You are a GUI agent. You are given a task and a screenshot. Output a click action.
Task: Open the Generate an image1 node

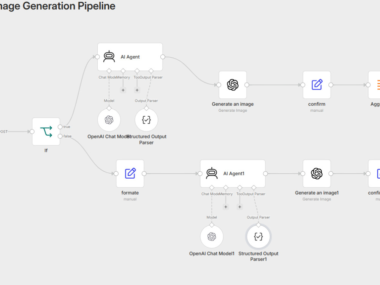coord(317,174)
